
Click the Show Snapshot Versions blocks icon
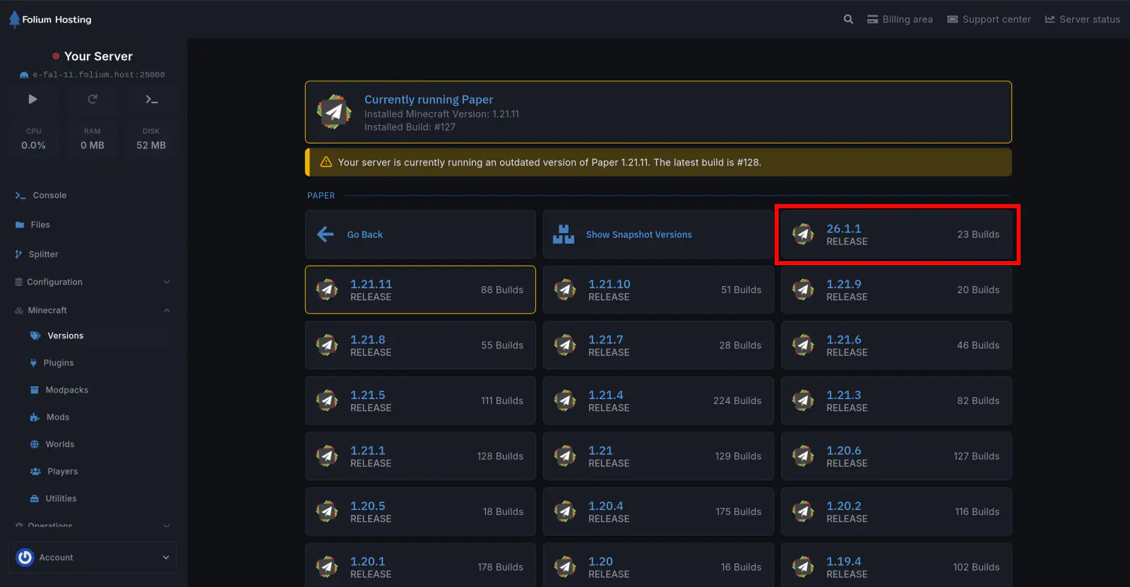point(564,235)
